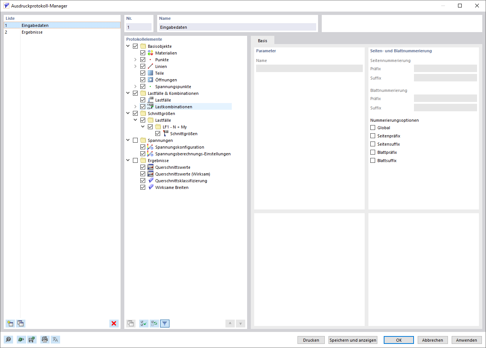Toggle the Ergebnisse folder checkbox
Viewport: 486px width, 348px height.
click(x=135, y=161)
